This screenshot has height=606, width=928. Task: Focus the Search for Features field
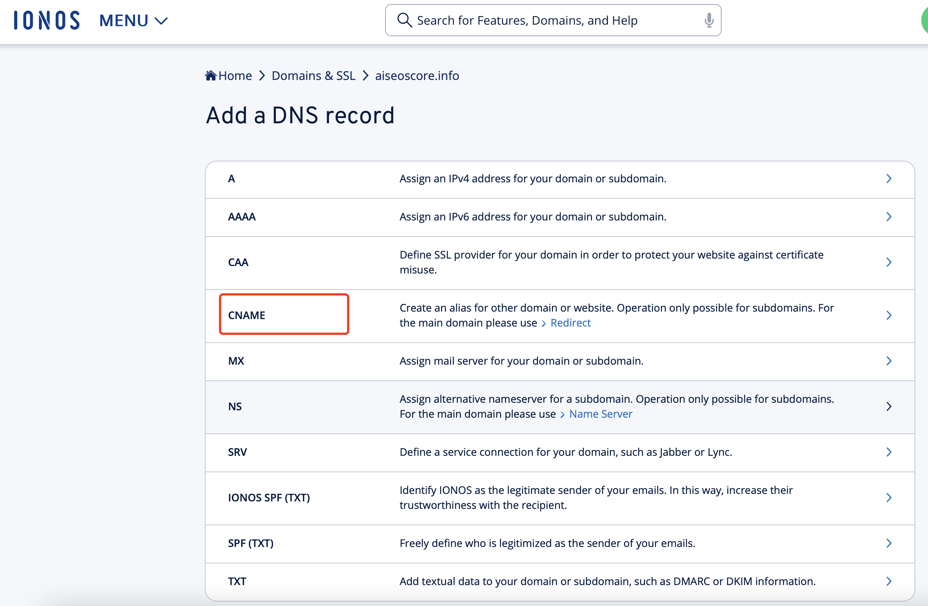[553, 20]
